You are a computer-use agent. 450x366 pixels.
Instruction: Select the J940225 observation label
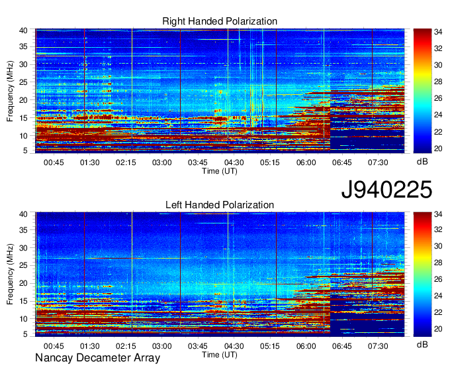386,190
